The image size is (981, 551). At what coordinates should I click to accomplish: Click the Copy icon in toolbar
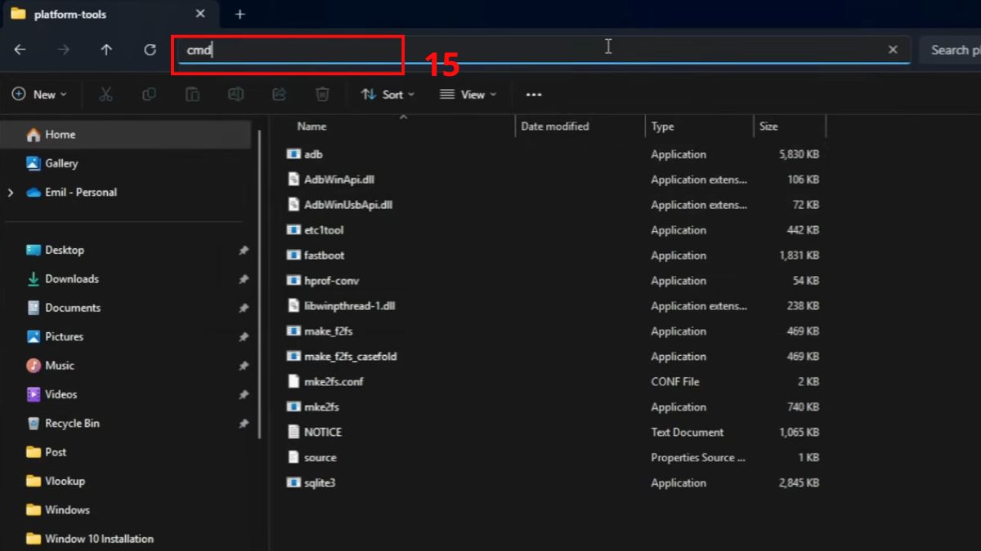[149, 95]
